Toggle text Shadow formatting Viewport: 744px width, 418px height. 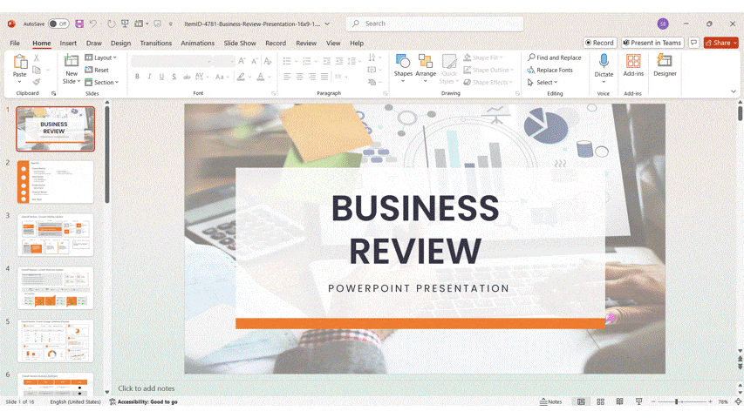coord(174,77)
